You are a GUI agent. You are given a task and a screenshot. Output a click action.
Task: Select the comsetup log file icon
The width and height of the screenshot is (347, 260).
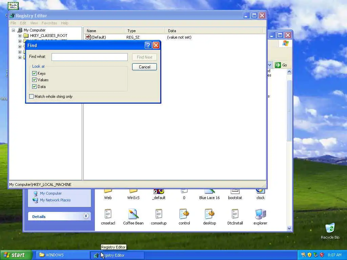coord(159,214)
